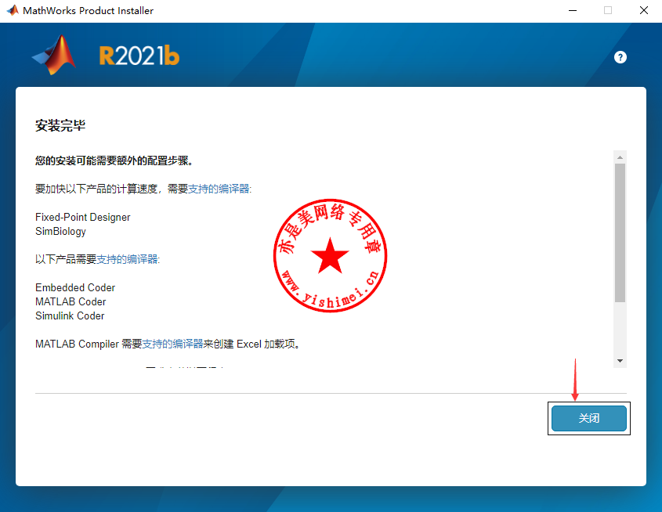The width and height of the screenshot is (662, 512).
Task: Click the help question mark icon
Action: pyautogui.click(x=620, y=57)
